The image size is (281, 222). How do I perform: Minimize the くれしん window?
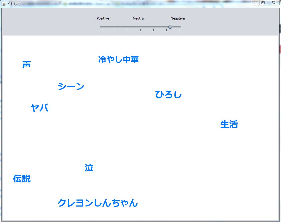(256, 3)
